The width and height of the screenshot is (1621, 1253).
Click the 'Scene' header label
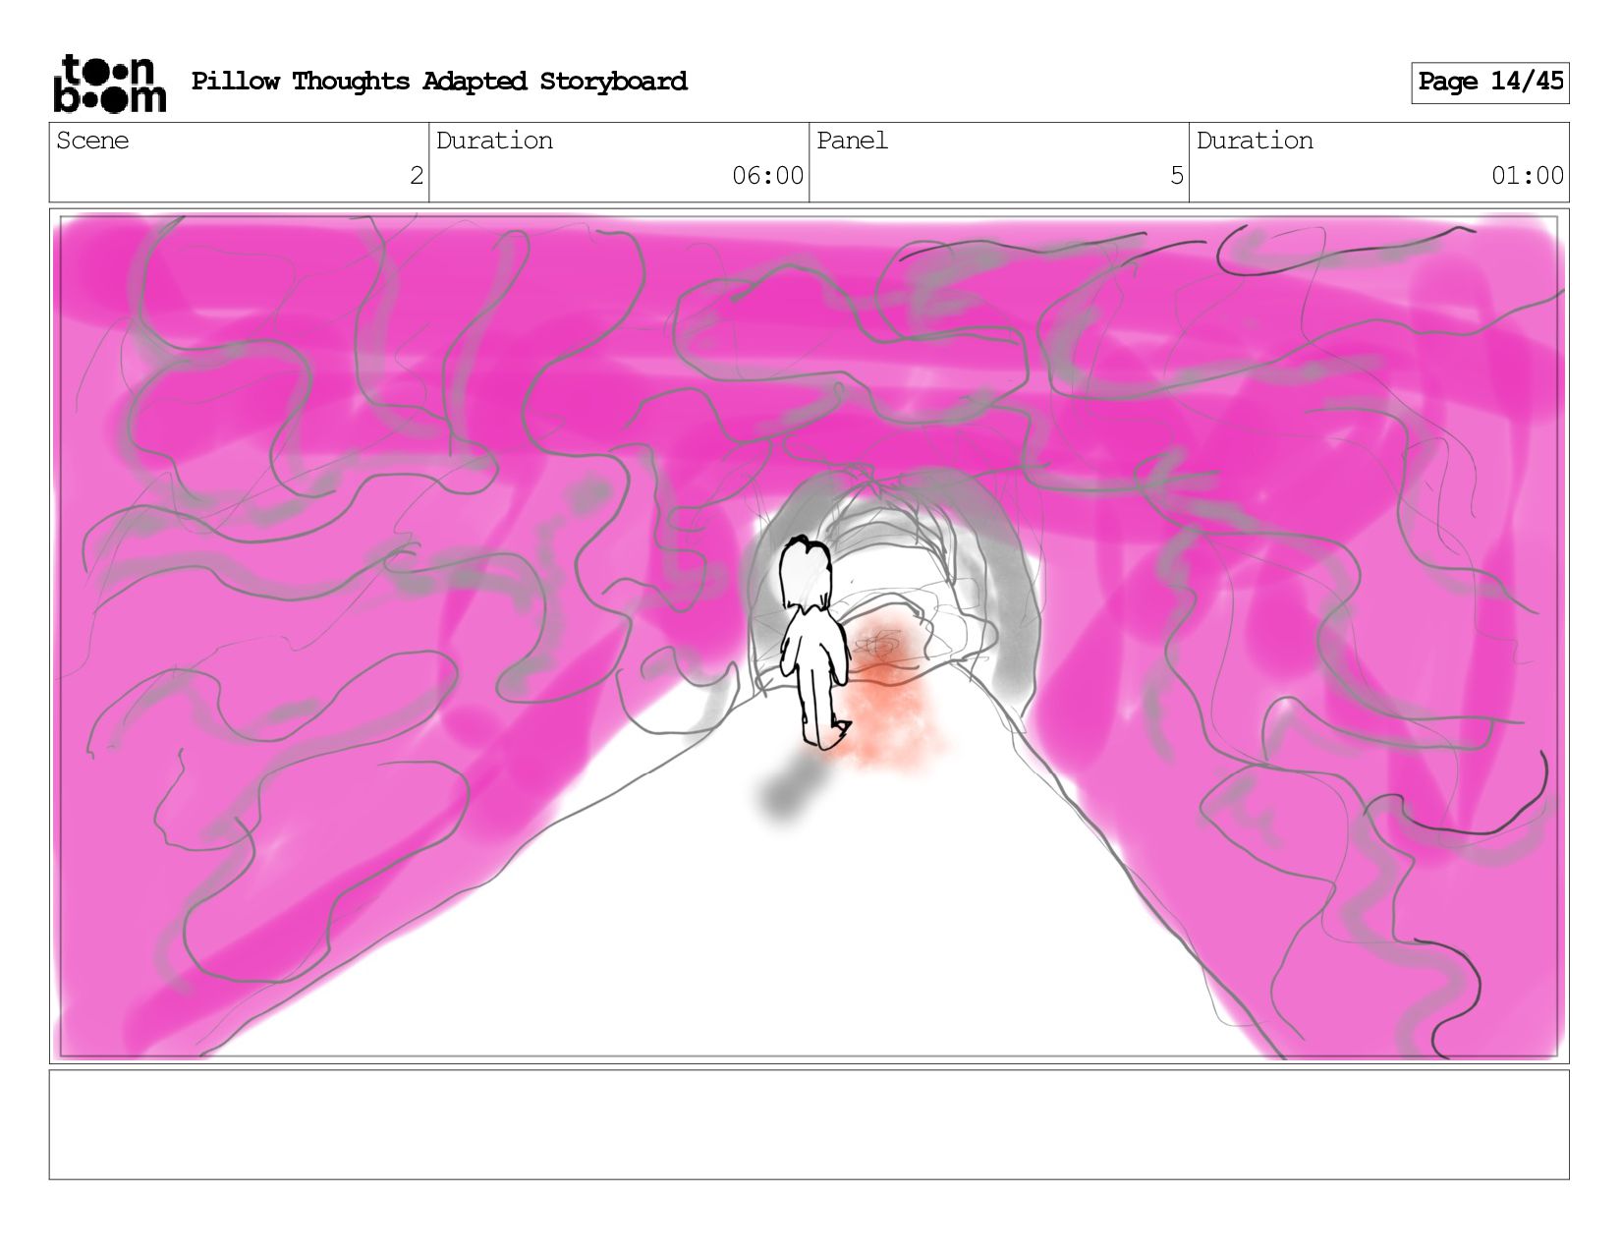point(92,141)
